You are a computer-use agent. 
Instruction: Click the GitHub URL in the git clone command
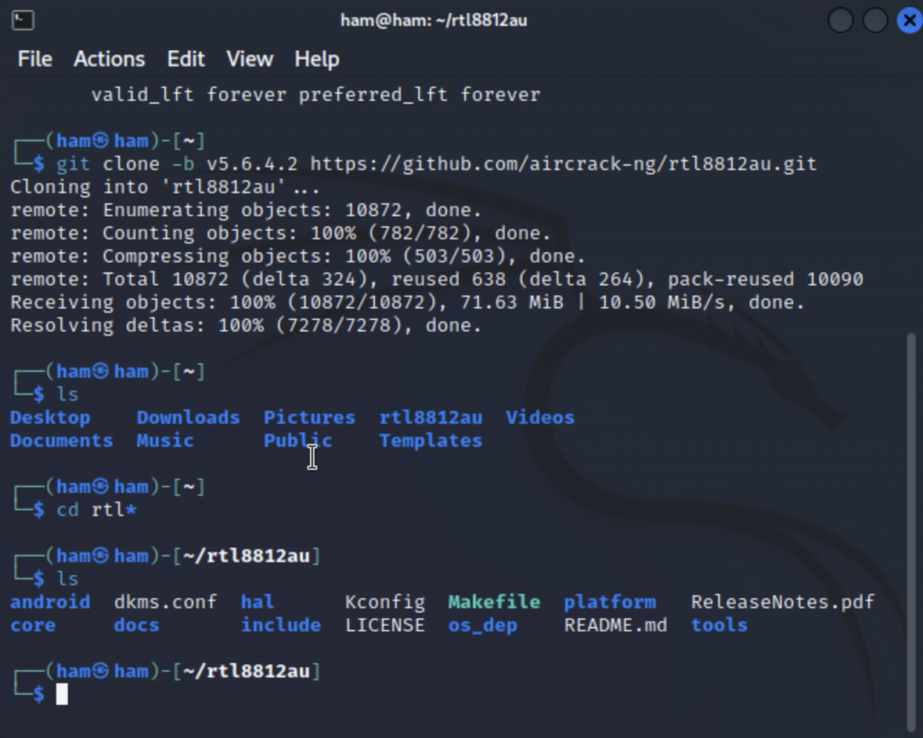[x=563, y=164]
